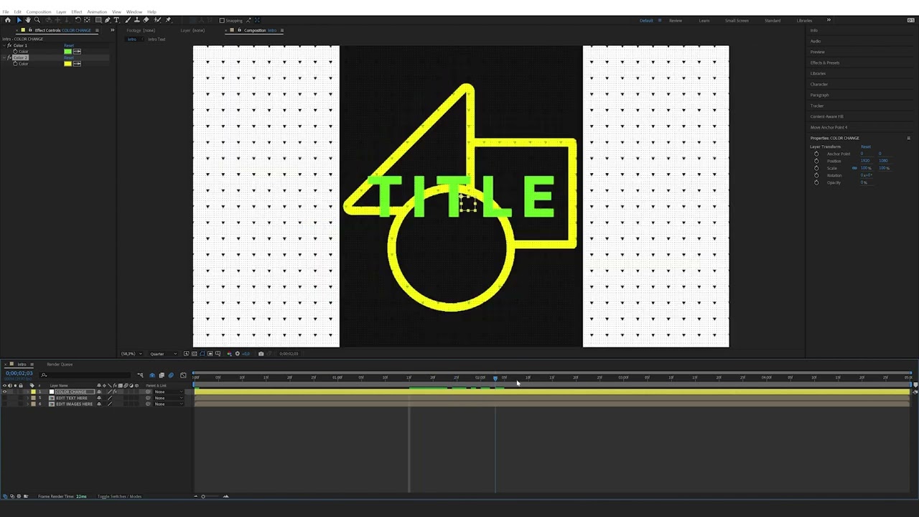Select the Eraser tool
Screen dimensions: 919x517
pos(146,20)
